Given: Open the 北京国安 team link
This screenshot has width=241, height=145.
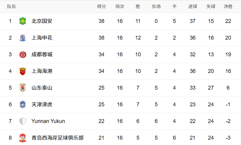Looking at the screenshot, I should [x=42, y=21].
